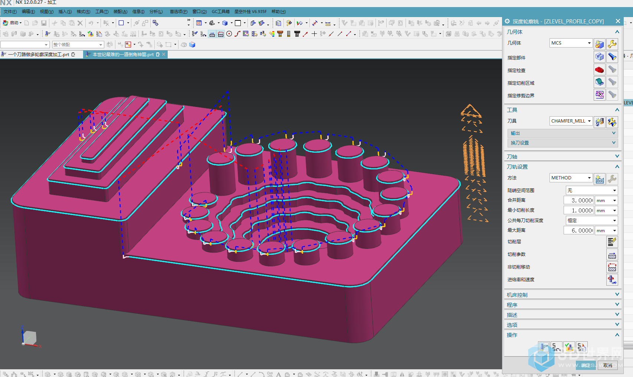Image resolution: width=633 pixels, height=377 pixels.
Task: Open the 公共每刀切削深度 dropdown showing 恒定
Action: (591, 221)
